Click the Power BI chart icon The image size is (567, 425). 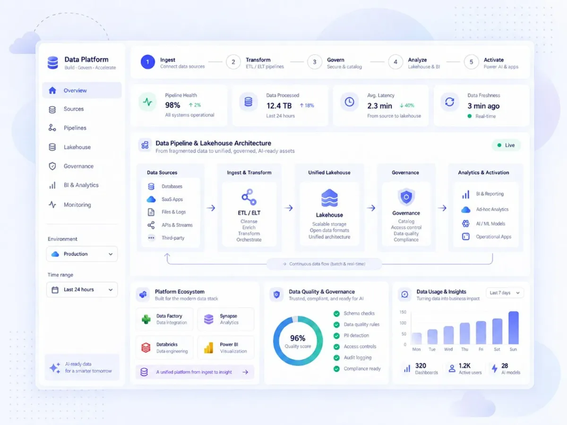pyautogui.click(x=208, y=348)
